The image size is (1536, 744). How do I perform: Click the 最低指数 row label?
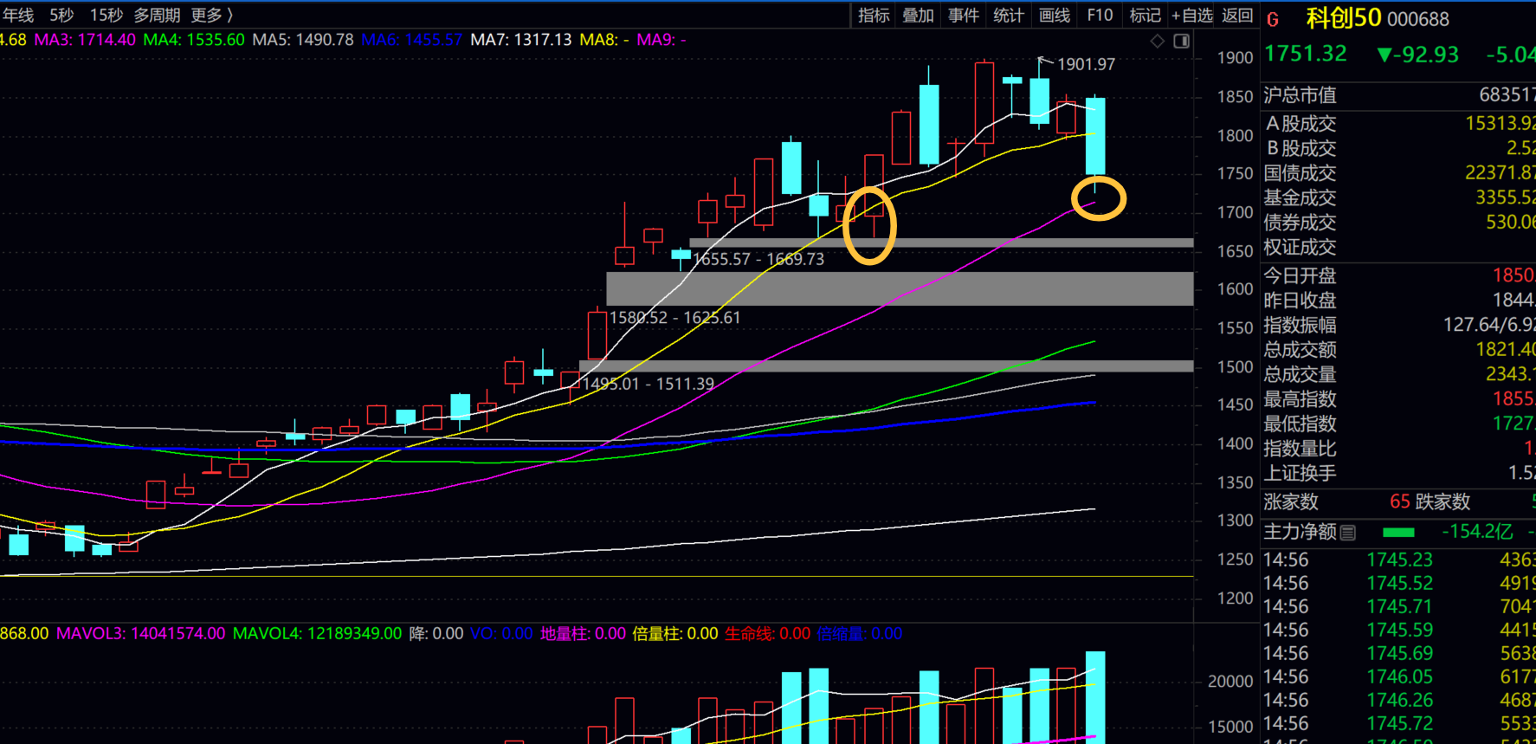(x=1300, y=424)
